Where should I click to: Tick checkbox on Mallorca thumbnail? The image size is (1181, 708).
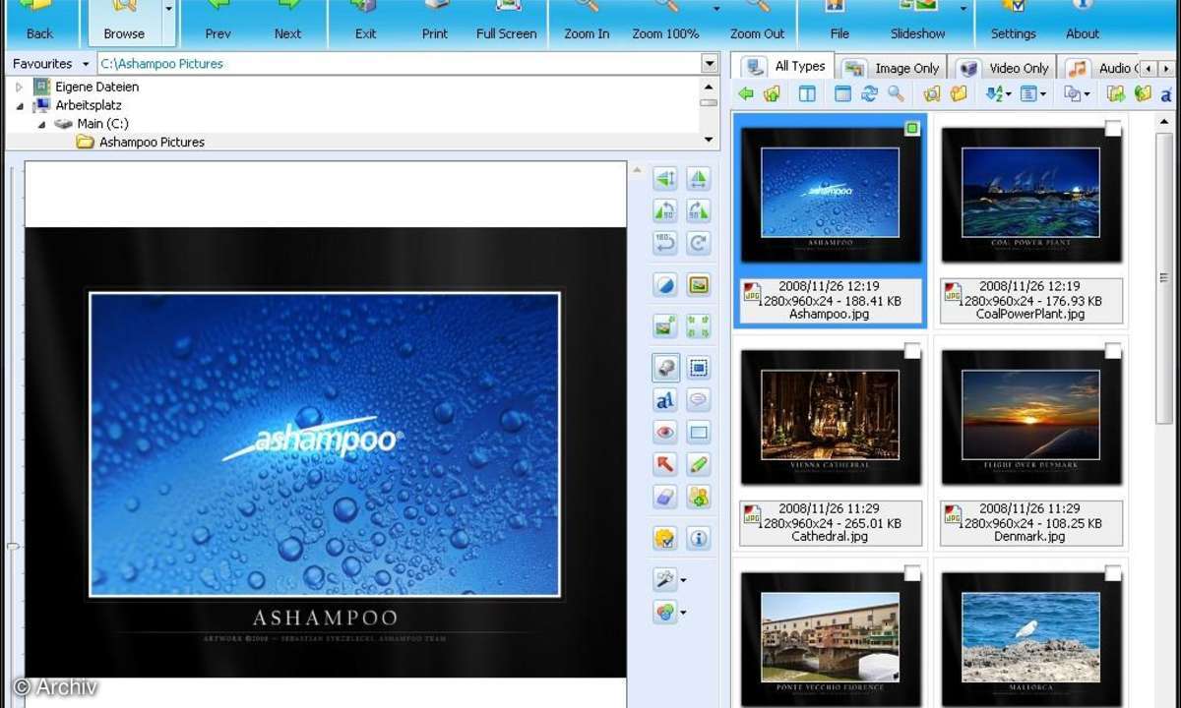pos(1113,573)
